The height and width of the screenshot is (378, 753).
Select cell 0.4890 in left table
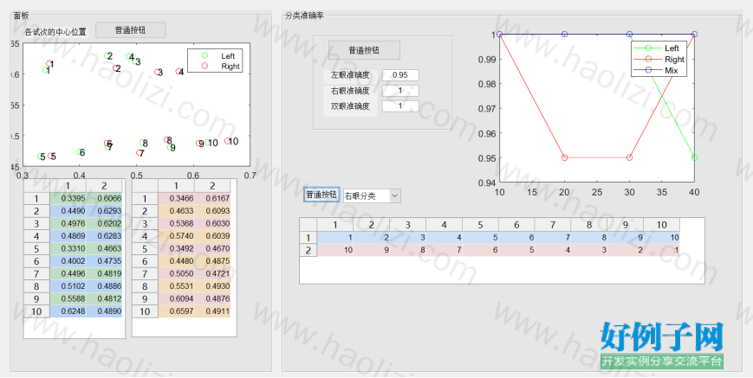coord(104,311)
